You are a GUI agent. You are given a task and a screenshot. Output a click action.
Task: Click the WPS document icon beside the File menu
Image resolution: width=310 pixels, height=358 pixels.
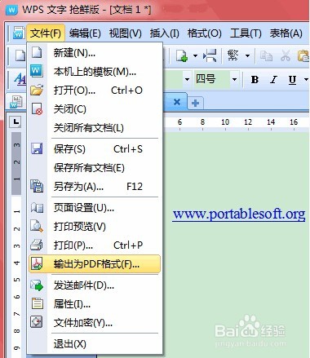(x=19, y=33)
